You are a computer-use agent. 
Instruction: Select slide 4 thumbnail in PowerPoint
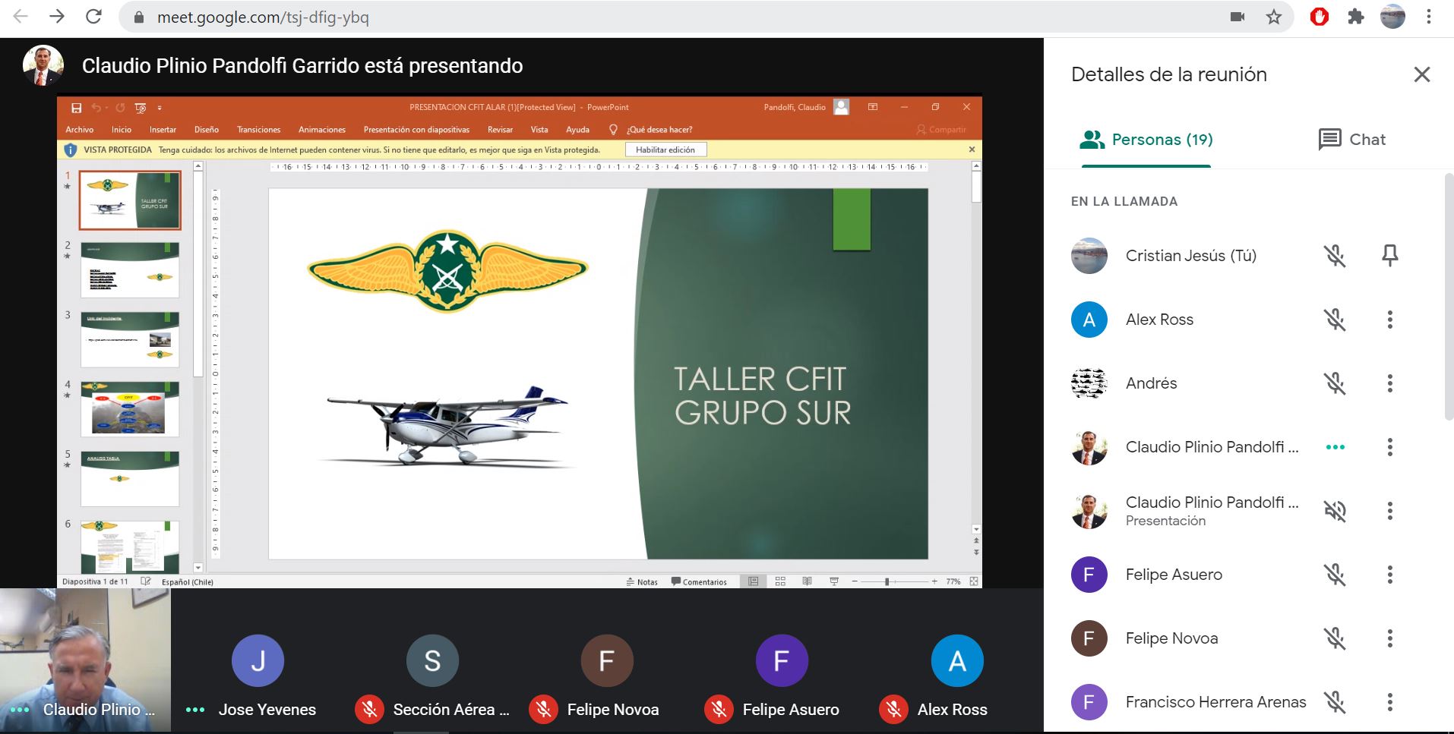130,409
